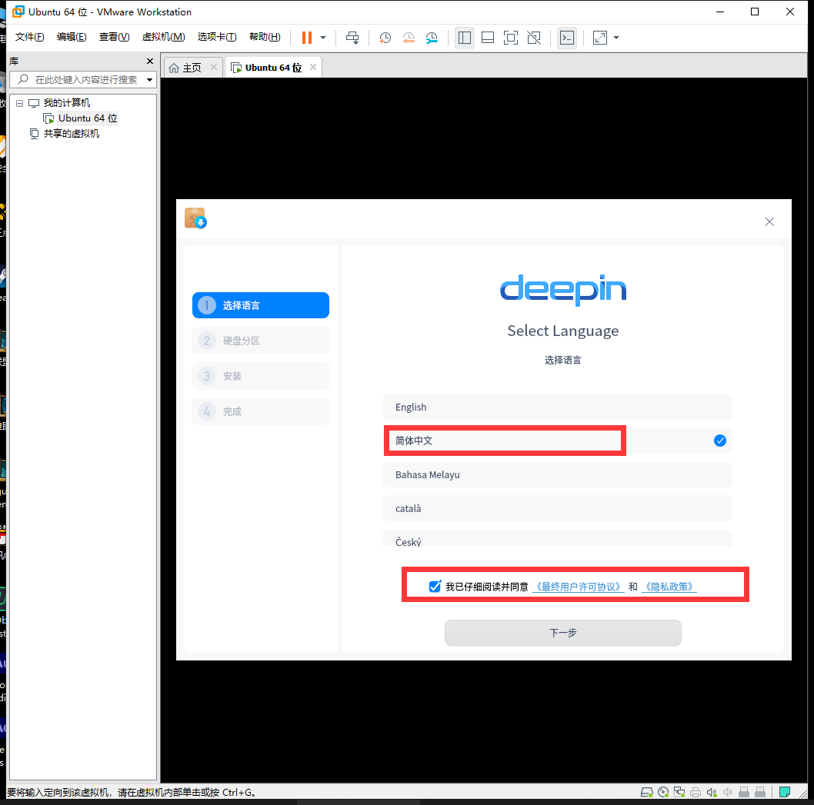Open the 编辑(E) menu
The width and height of the screenshot is (814, 805).
(x=72, y=37)
